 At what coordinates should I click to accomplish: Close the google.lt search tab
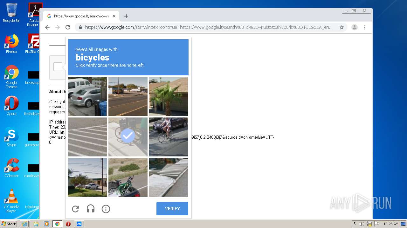click(x=114, y=16)
